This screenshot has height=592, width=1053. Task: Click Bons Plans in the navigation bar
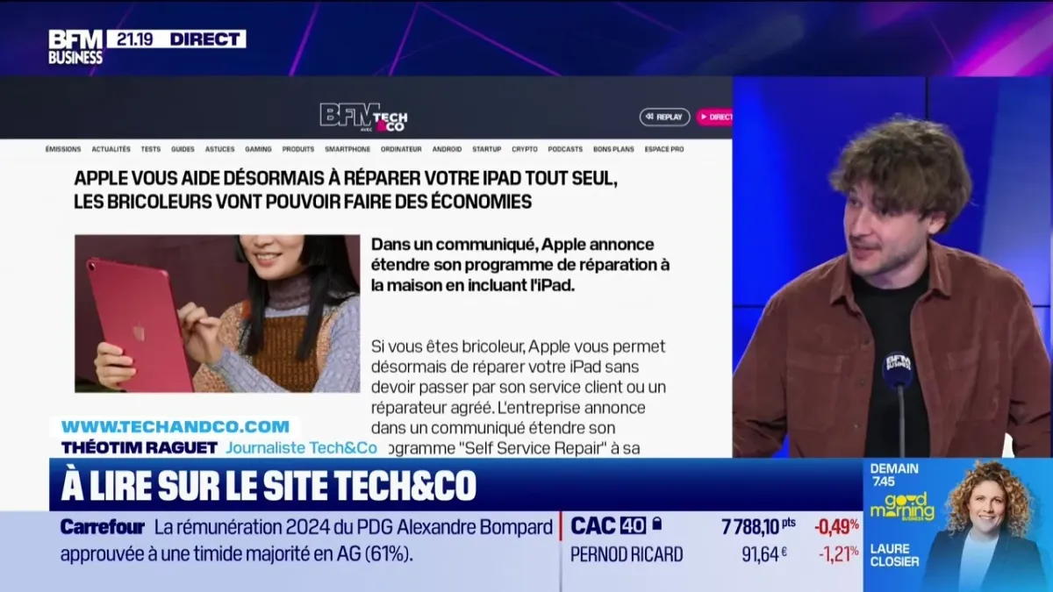613,149
